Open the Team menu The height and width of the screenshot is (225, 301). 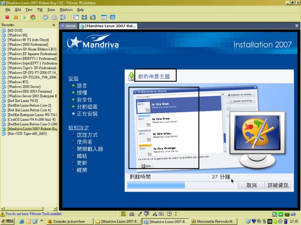pyautogui.click(x=51, y=10)
